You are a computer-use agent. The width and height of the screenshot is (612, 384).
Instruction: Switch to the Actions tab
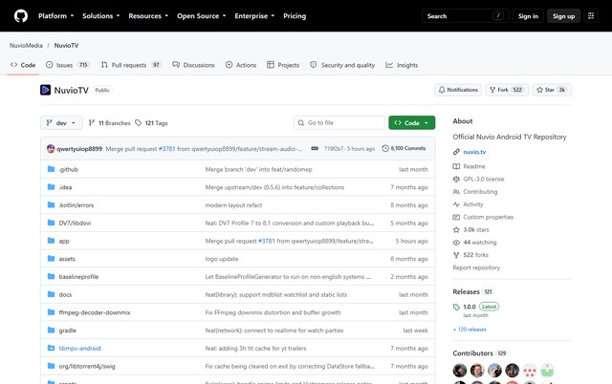click(241, 65)
